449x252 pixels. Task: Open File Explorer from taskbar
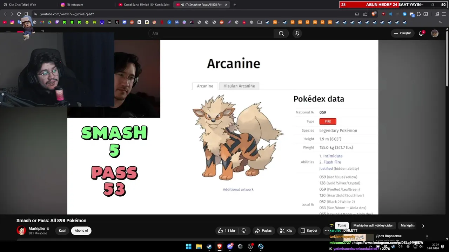click(199, 246)
